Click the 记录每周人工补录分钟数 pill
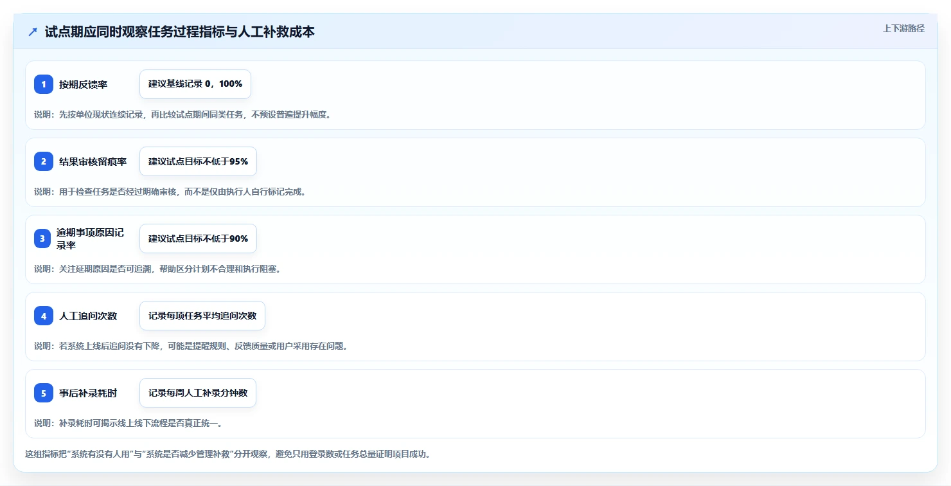The image size is (951, 486). point(198,393)
